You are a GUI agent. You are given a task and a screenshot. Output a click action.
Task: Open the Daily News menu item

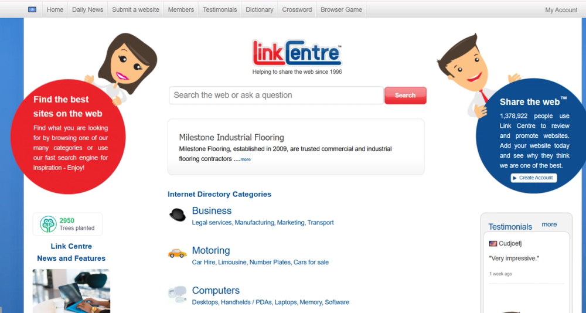pyautogui.click(x=87, y=10)
